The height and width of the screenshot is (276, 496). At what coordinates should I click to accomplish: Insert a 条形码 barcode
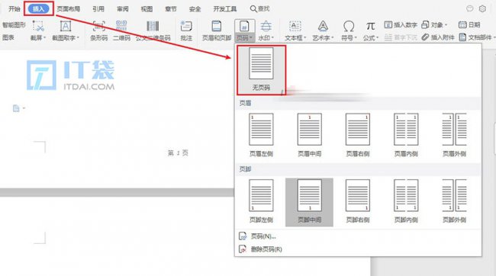point(98,30)
